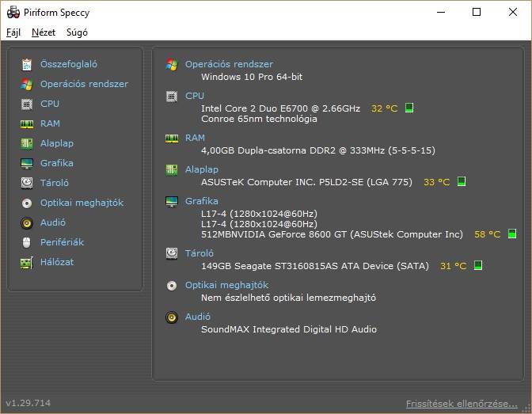Click the 58 °C graphics temperature value
Screen dimensions: 532x414
click(x=488, y=234)
